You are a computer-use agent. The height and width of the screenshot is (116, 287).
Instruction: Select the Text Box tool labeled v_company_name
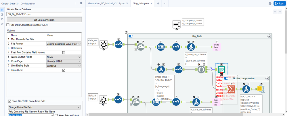pos(177,24)
